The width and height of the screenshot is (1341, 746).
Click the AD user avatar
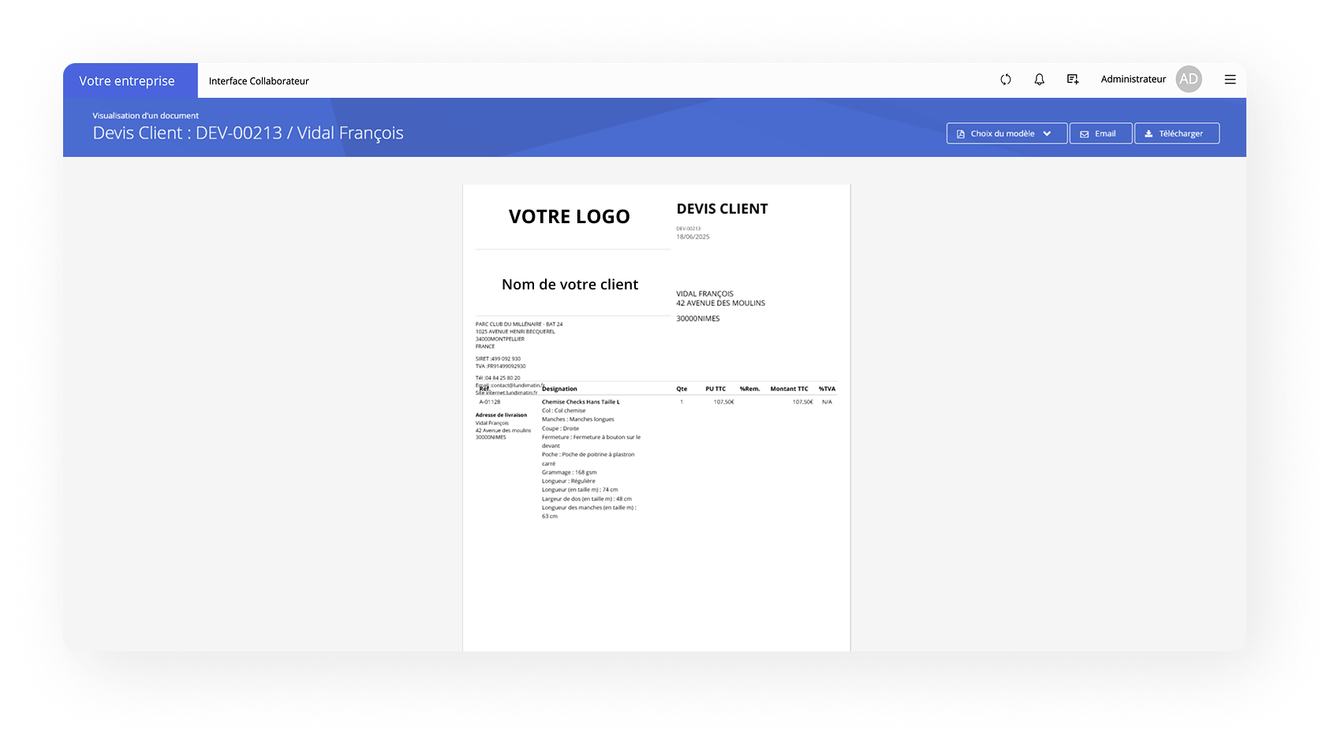pos(1188,80)
